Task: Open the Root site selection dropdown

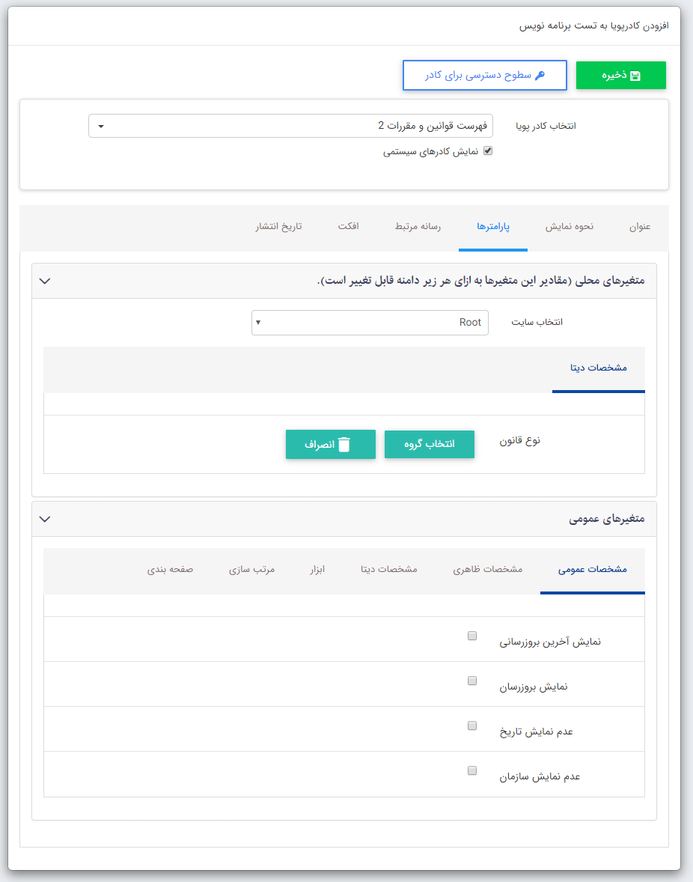Action: pyautogui.click(x=259, y=322)
